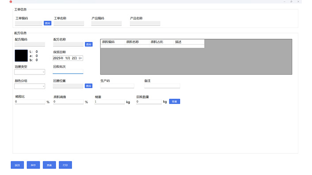Click the 产品编码 field
The height and width of the screenshot is (175, 312).
click(x=107, y=23)
